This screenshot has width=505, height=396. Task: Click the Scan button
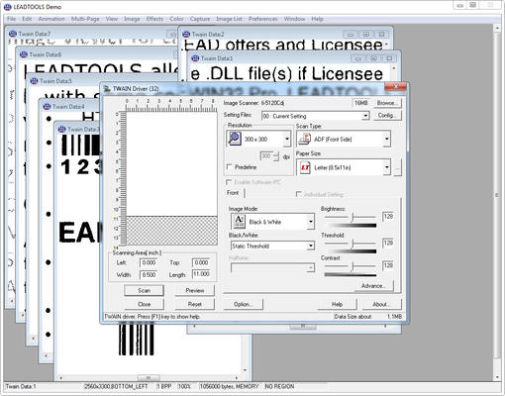tap(144, 290)
